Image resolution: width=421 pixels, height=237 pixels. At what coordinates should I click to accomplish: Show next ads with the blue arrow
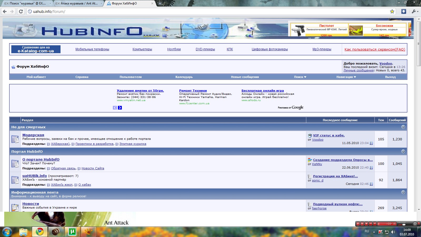tap(120, 108)
